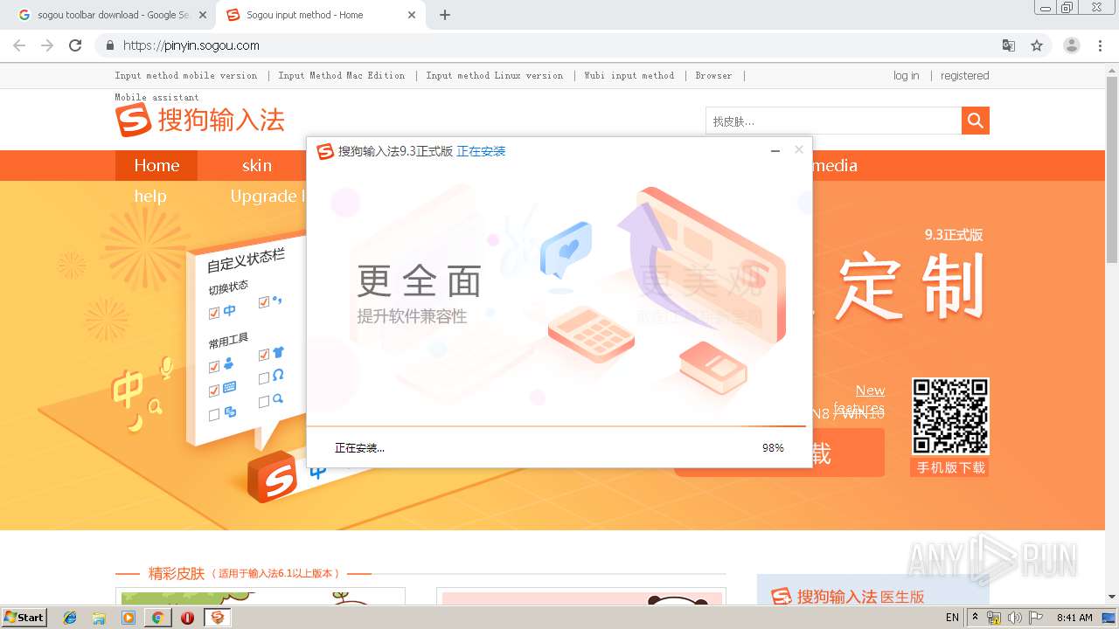Screen dimensions: 1119x629
Task: Focus the site search input field
Action: pyautogui.click(x=834, y=121)
